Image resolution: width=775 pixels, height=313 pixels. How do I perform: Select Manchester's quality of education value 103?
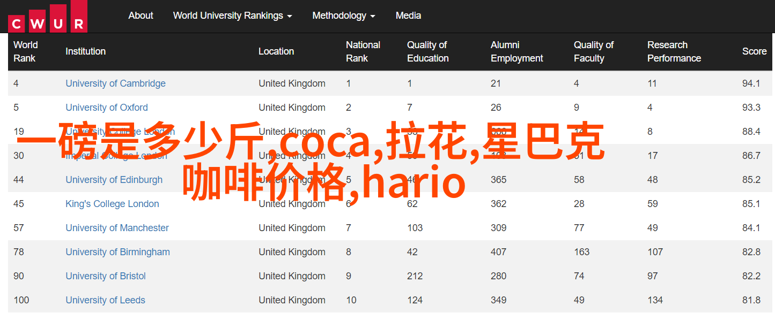pos(415,228)
